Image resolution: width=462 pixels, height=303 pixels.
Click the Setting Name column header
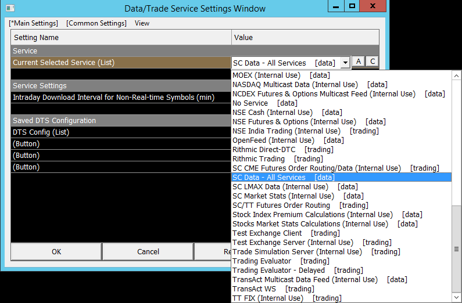pyautogui.click(x=121, y=37)
